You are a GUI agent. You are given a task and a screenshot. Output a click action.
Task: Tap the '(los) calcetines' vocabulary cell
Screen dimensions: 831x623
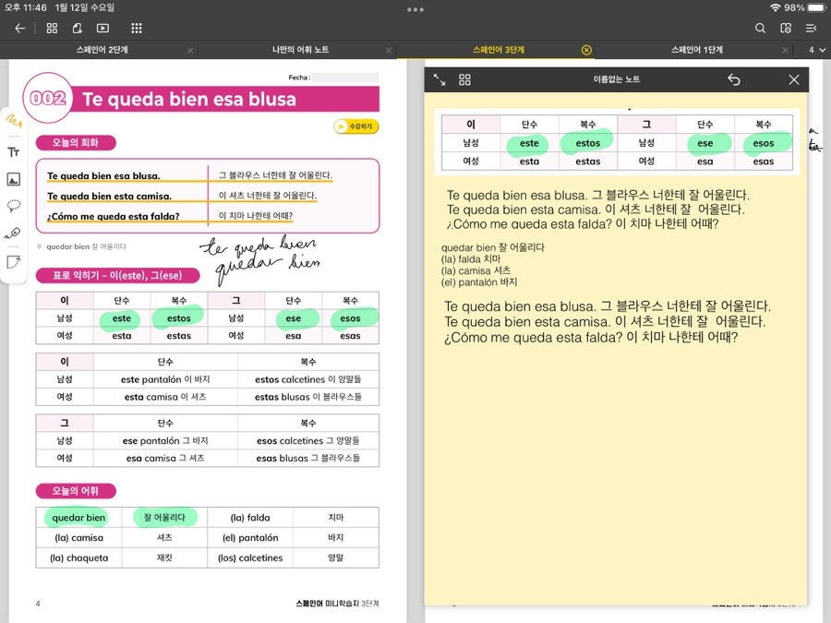pyautogui.click(x=250, y=557)
